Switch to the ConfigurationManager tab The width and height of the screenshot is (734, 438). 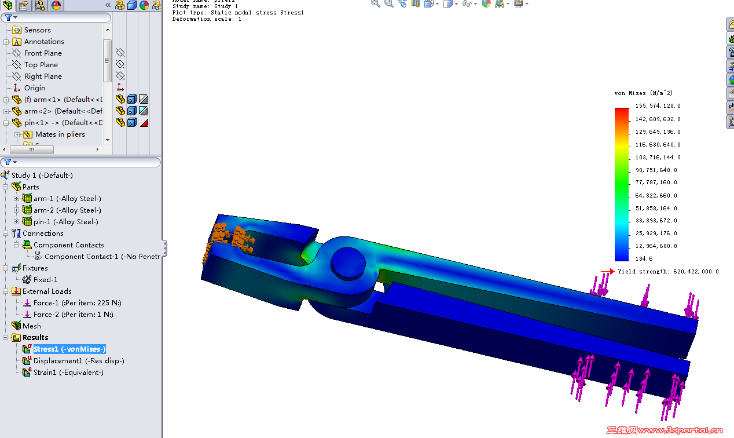(40, 5)
